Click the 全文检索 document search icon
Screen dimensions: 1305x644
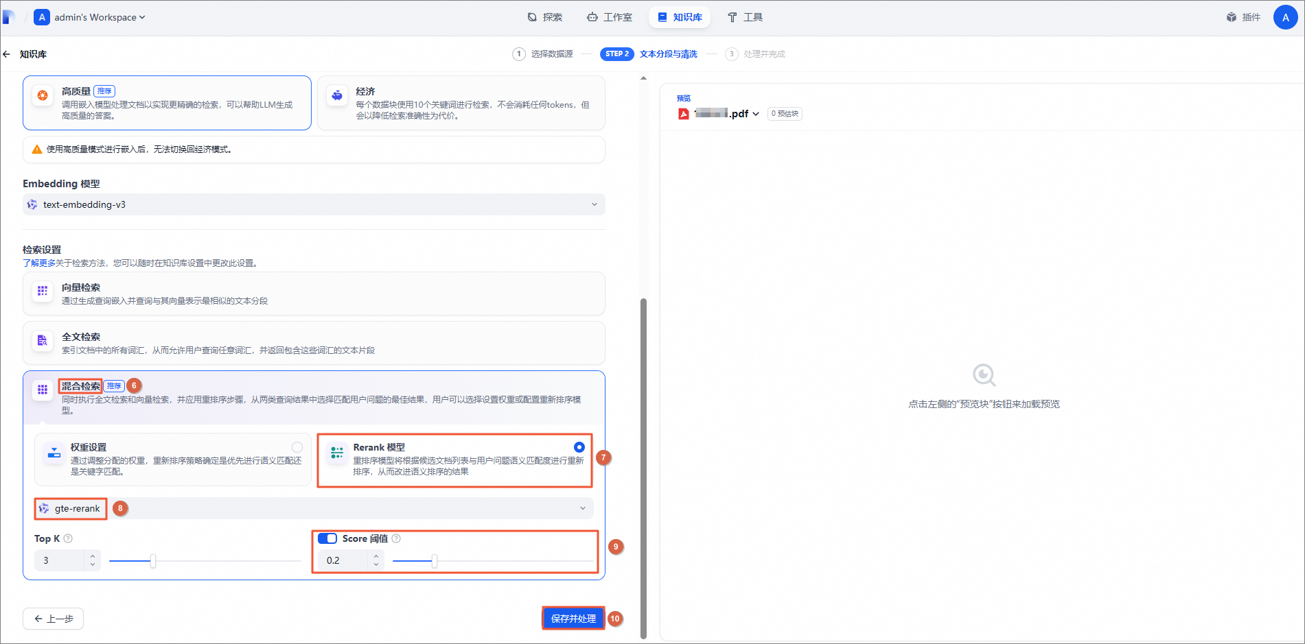43,340
